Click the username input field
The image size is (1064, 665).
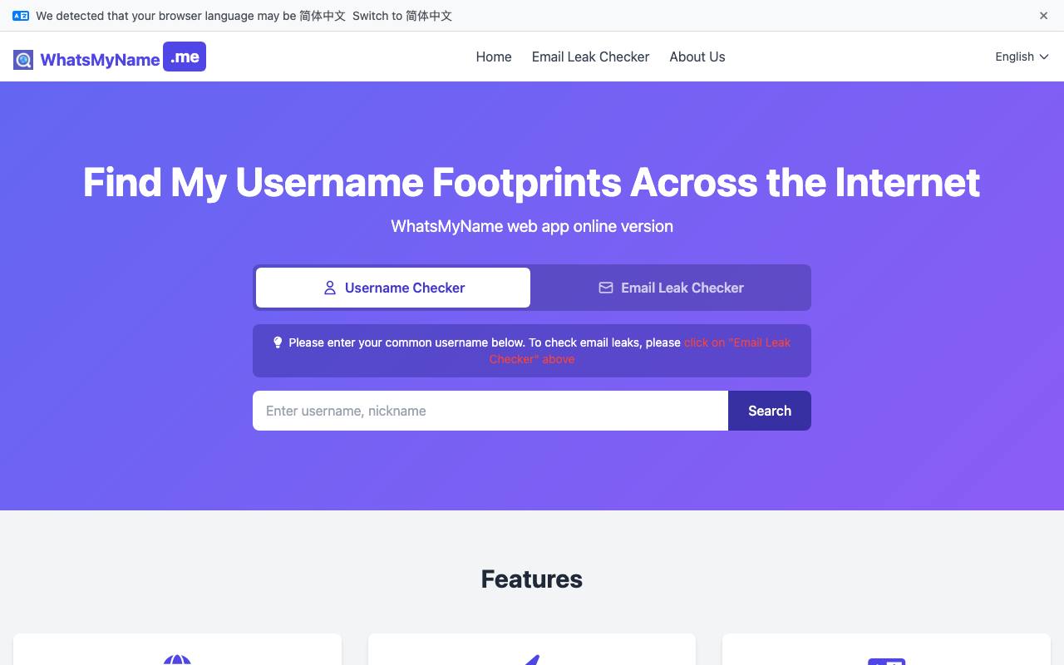490,411
